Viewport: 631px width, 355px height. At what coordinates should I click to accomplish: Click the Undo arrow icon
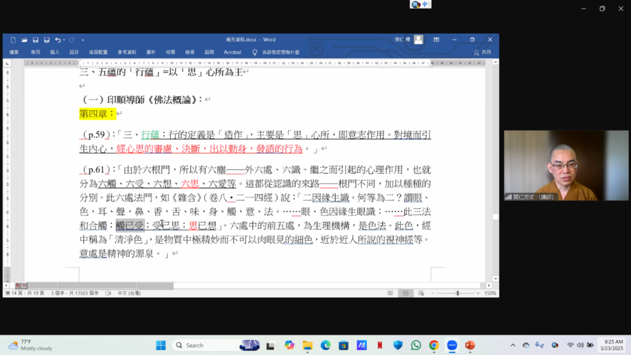click(57, 40)
